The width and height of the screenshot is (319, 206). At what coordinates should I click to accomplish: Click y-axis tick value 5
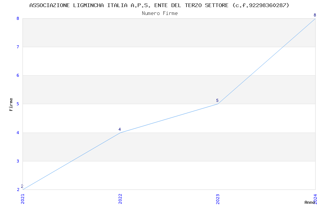pyautogui.click(x=18, y=104)
